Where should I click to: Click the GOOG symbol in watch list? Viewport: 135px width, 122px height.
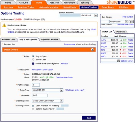point(104,47)
